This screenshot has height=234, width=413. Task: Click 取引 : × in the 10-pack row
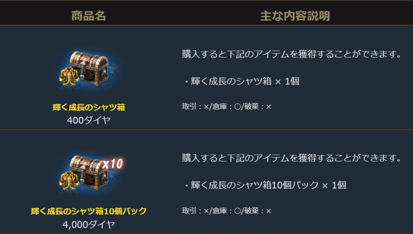coord(195,211)
